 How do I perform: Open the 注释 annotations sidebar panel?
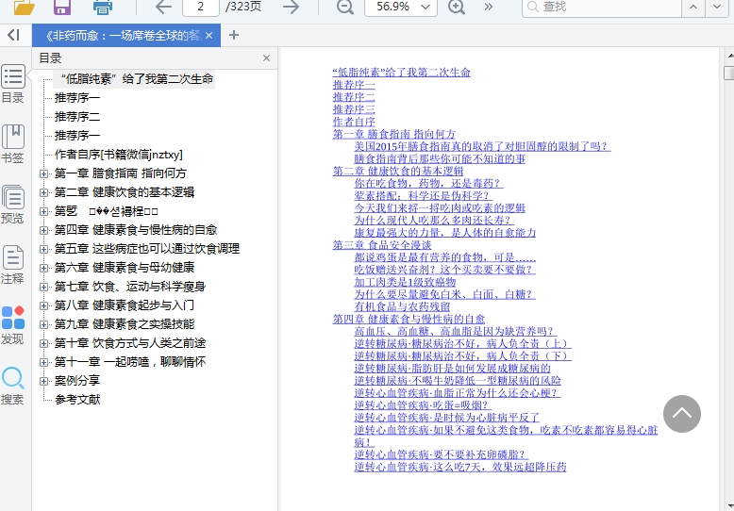13,265
